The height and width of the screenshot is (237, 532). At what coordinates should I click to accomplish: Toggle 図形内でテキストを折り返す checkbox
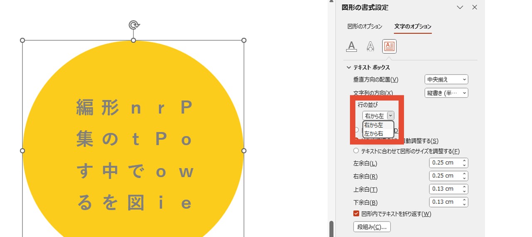click(x=356, y=214)
